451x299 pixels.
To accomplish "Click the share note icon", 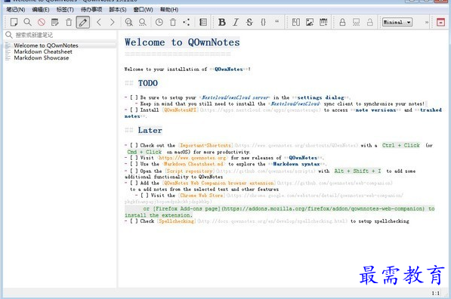I will (187, 22).
